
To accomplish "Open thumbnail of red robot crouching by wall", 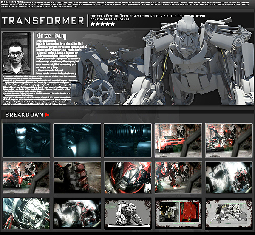I will pos(178,178).
